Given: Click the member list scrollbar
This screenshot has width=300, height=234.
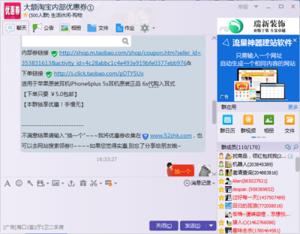Looking at the screenshot, I should click(x=298, y=164).
